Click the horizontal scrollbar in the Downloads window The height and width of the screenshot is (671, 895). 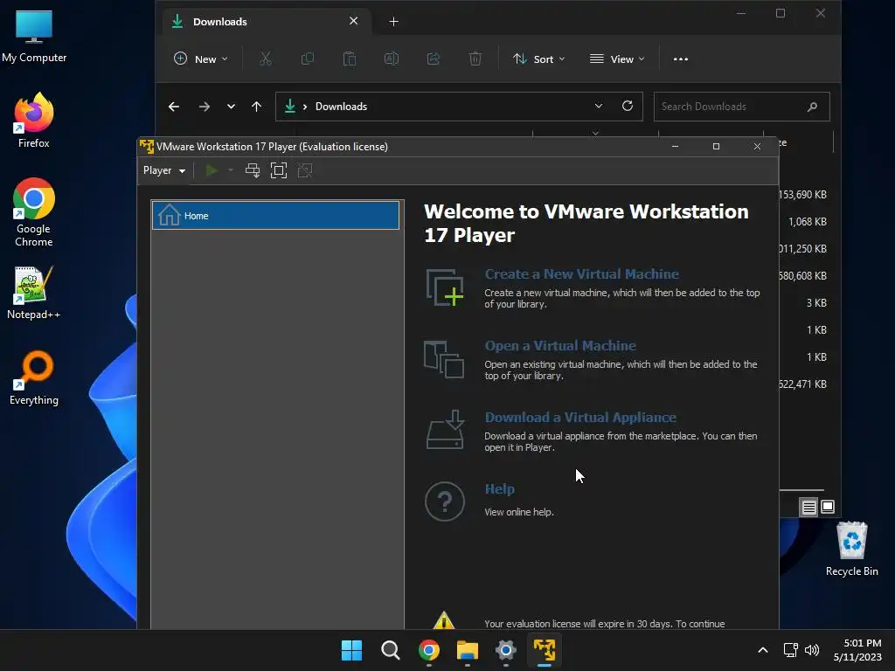801,489
